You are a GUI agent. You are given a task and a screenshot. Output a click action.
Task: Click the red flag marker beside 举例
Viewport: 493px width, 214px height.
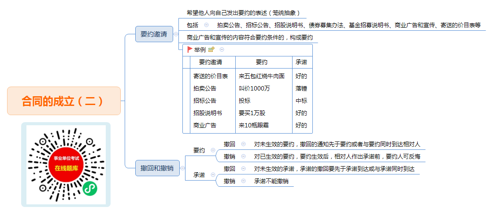(190, 49)
